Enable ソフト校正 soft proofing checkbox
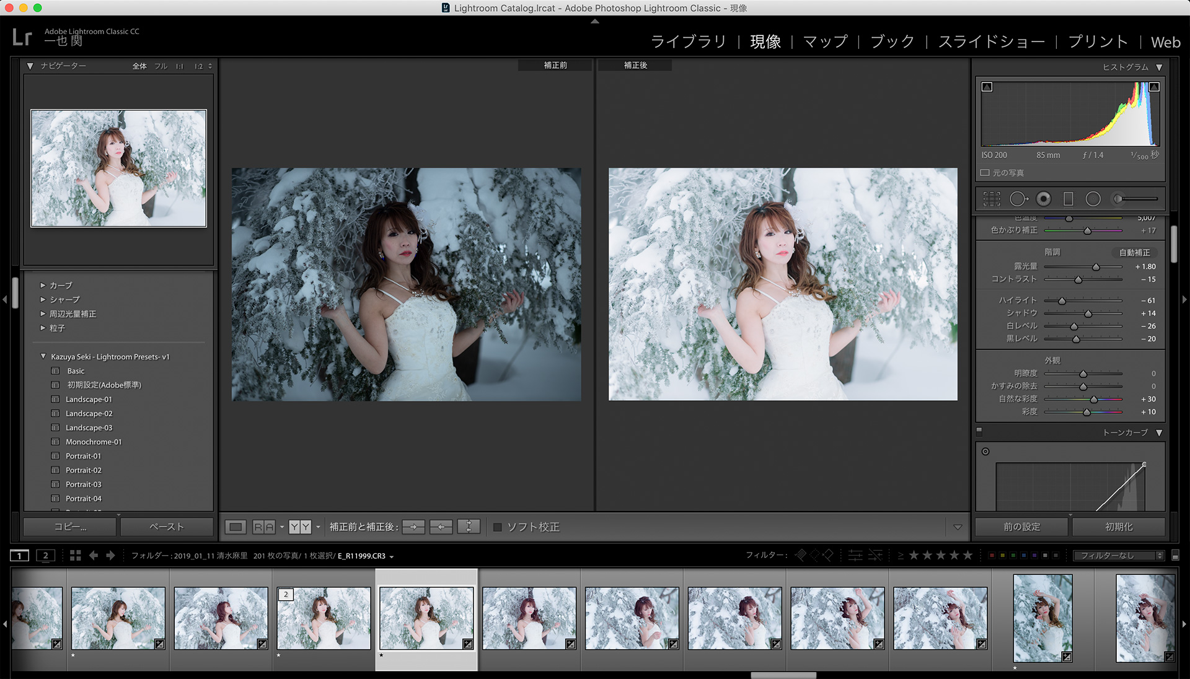Screen dimensions: 1190x679 pos(497,527)
